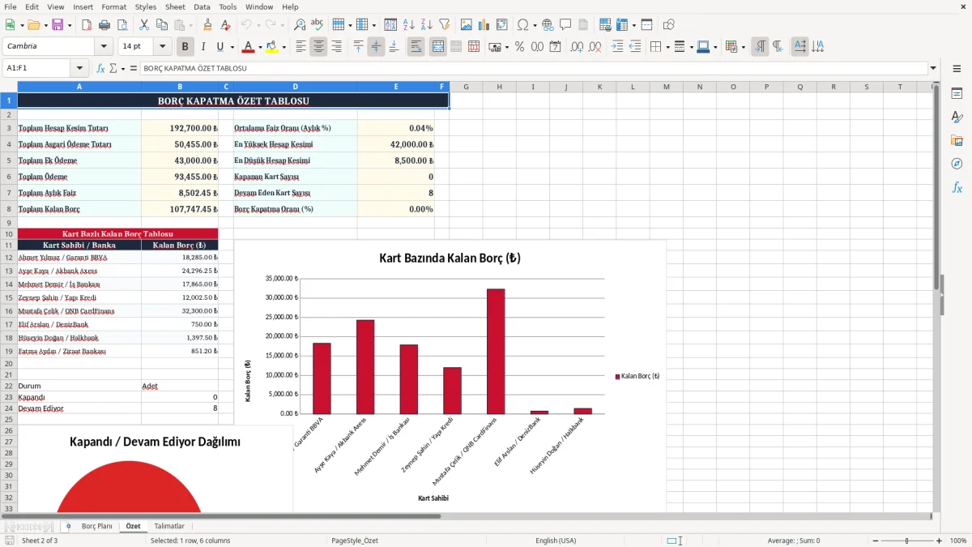Screen dimensions: 972x547
Task: Open the Function Wizard
Action: pyautogui.click(x=100, y=68)
